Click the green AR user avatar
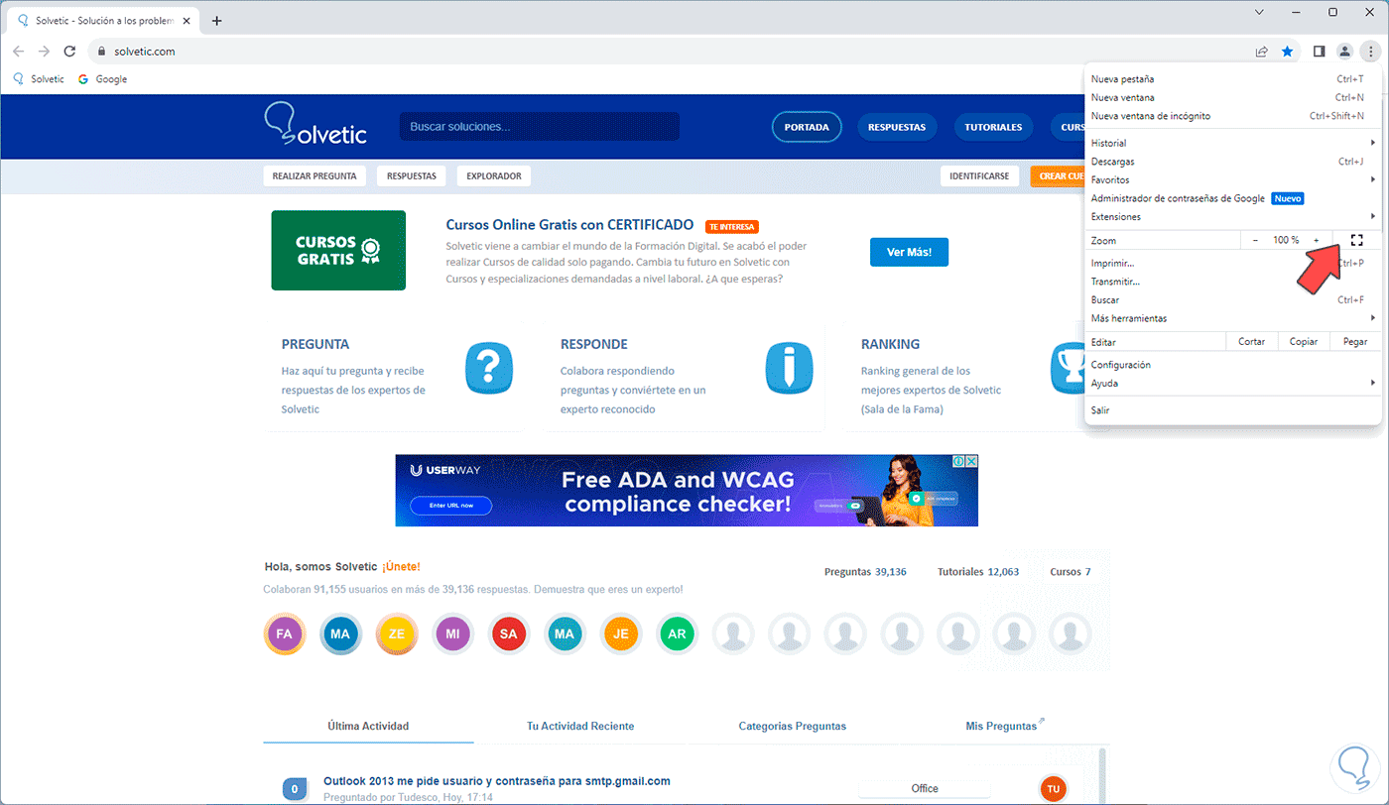This screenshot has height=805, width=1389. click(678, 633)
